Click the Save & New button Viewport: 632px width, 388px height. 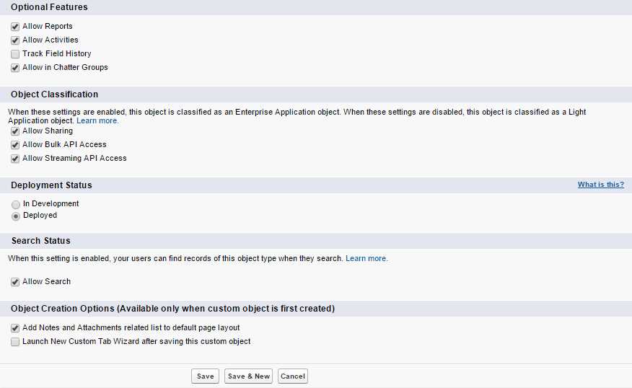[248, 376]
